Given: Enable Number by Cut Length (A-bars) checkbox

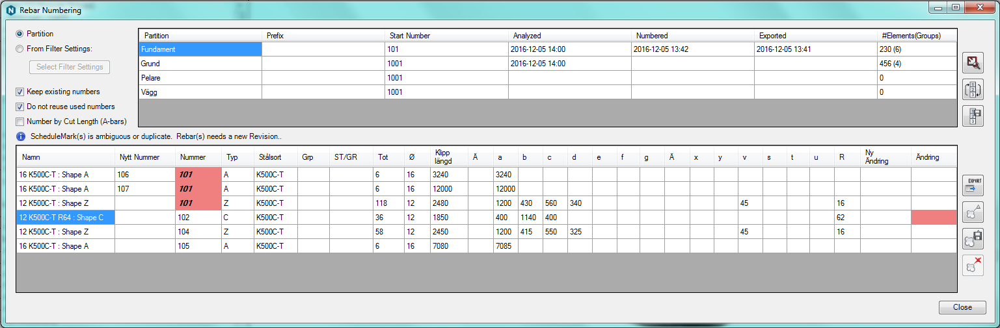Looking at the screenshot, I should [x=20, y=121].
